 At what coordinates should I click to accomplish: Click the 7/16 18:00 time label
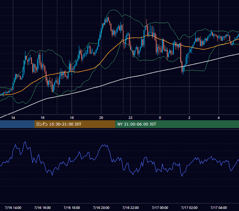click(x=72, y=207)
